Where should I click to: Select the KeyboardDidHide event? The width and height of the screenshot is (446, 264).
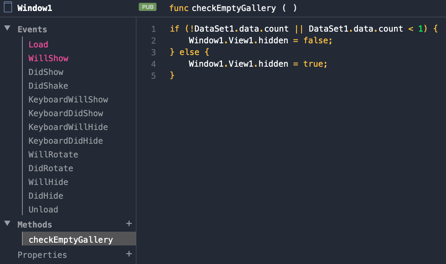click(x=66, y=141)
